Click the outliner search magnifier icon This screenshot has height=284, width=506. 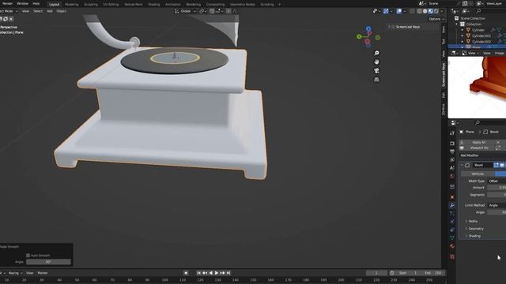pos(478,11)
